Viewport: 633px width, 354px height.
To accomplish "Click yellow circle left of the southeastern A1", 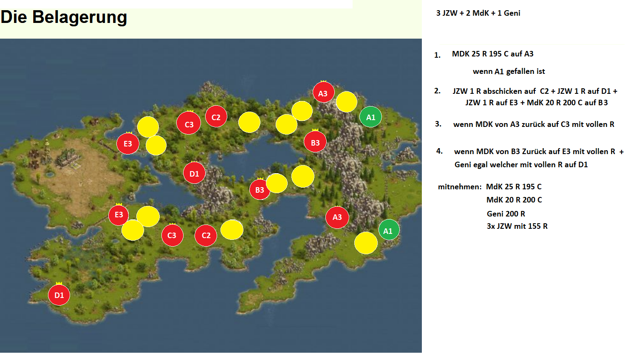I will pos(366,243).
